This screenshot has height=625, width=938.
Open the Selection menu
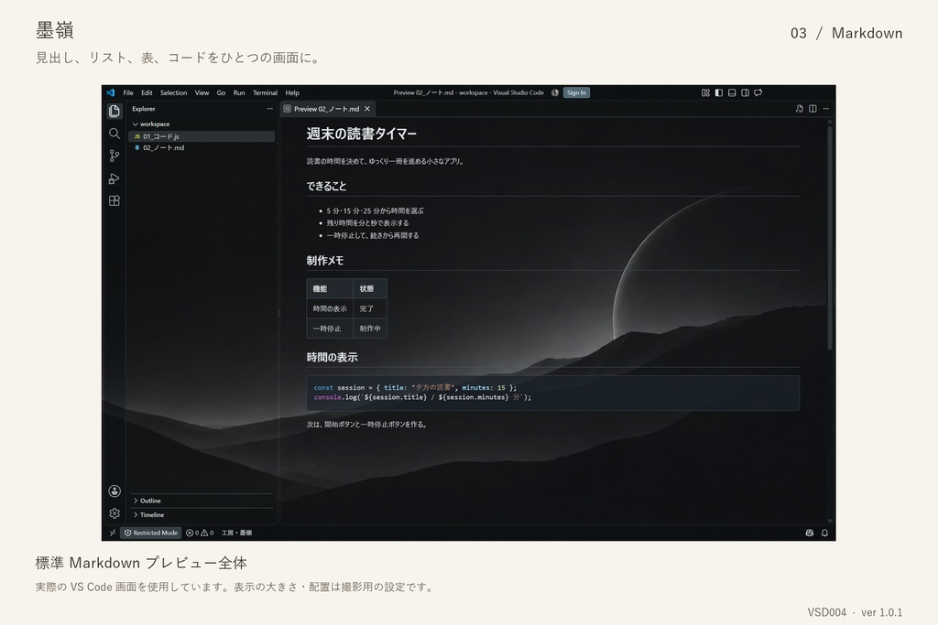click(x=173, y=92)
